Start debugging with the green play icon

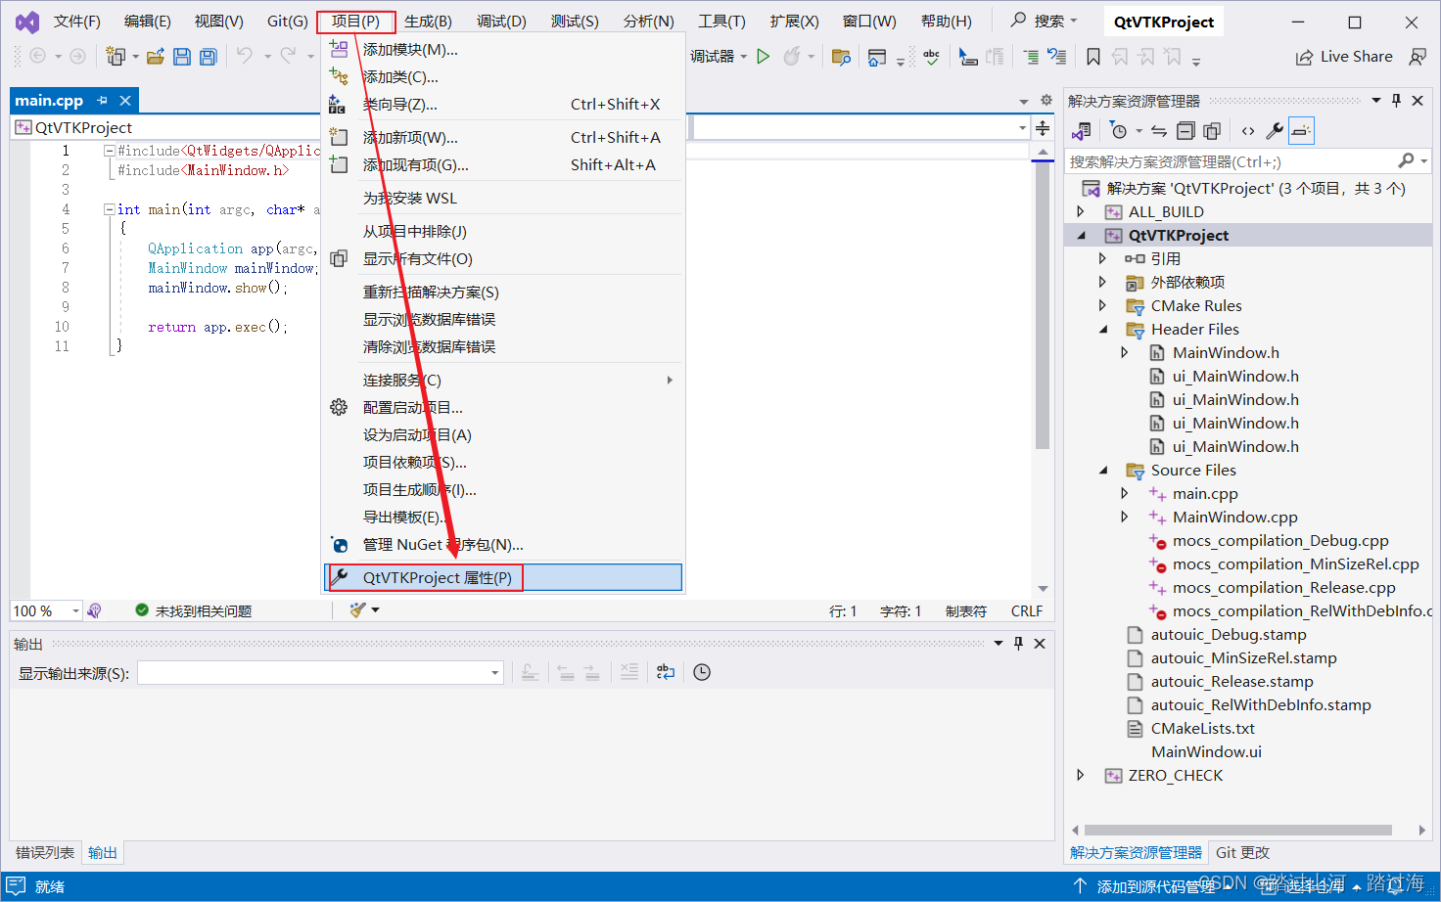[x=764, y=57]
